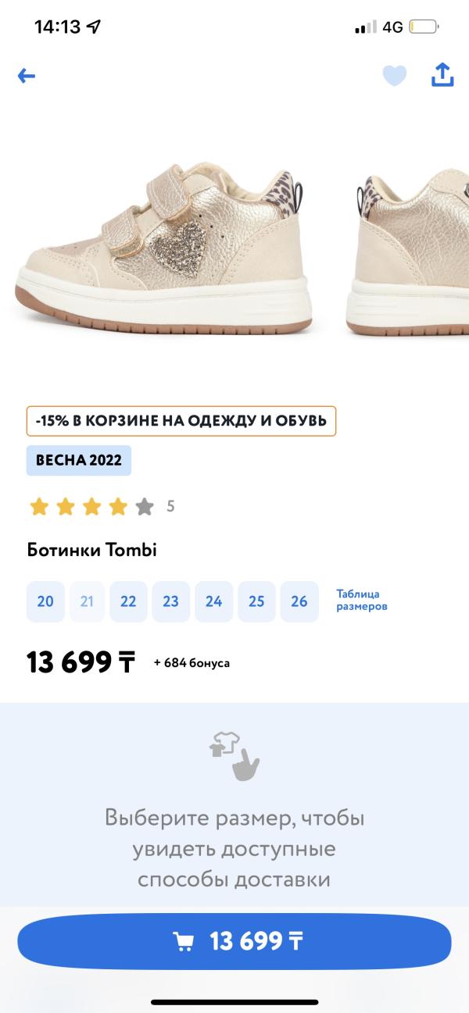Open the Таблица размеров size chart
469x1013 pixels.
(x=362, y=601)
